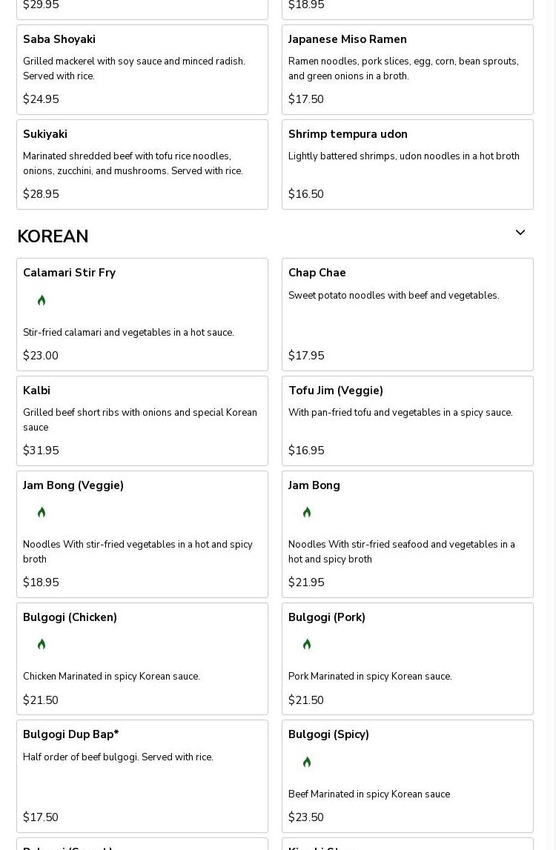Open Japanese Miso Ramen item
This screenshot has height=850, width=556.
click(407, 70)
